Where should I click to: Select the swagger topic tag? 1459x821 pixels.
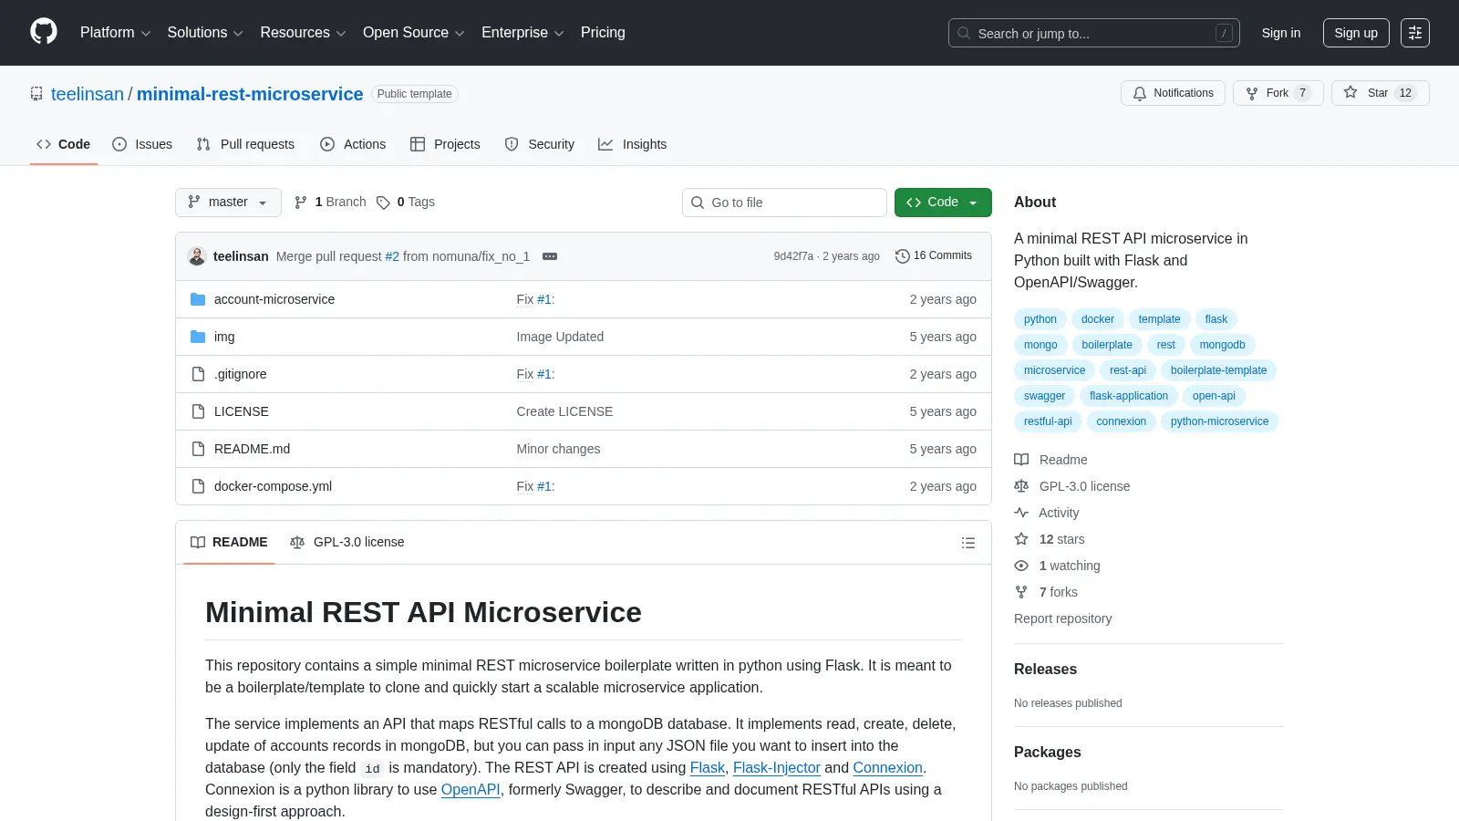tap(1045, 396)
